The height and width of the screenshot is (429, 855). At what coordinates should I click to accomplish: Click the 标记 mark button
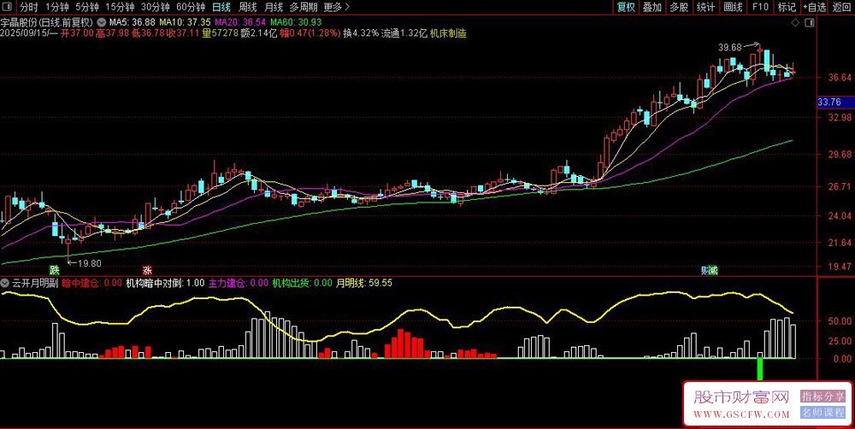(787, 7)
